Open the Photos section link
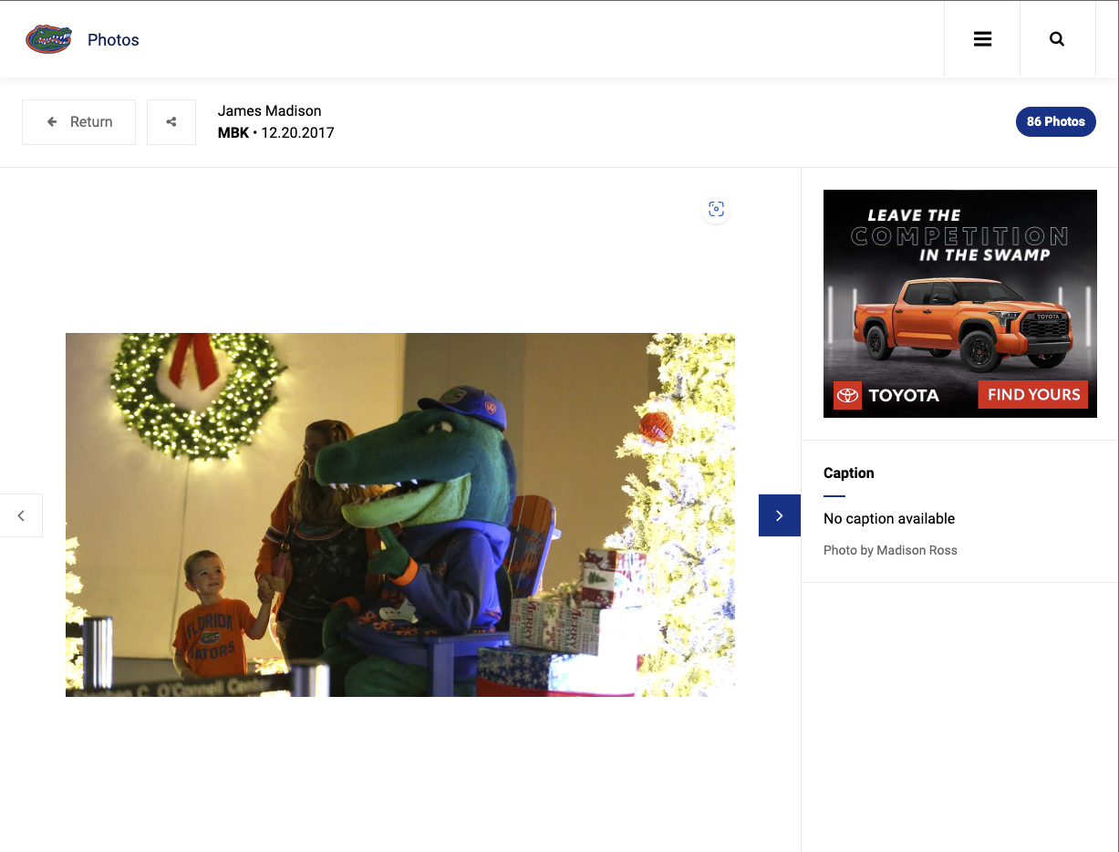 coord(113,40)
